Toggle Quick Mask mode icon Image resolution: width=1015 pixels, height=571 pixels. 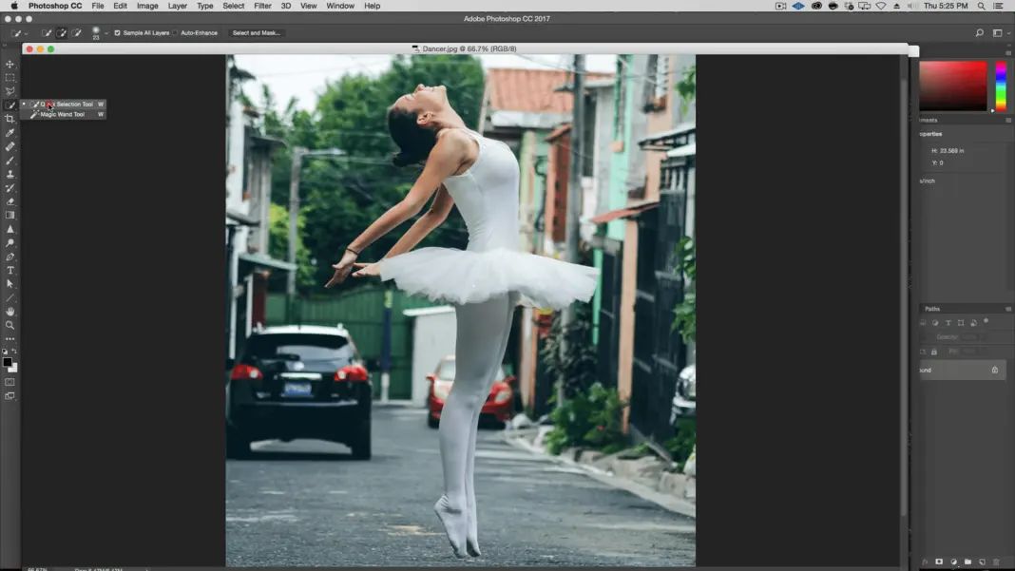(10, 382)
